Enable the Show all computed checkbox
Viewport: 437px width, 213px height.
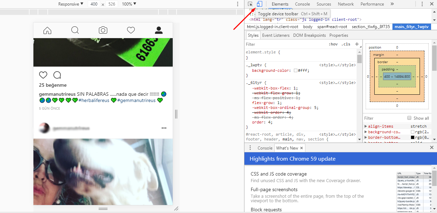tap(409, 118)
